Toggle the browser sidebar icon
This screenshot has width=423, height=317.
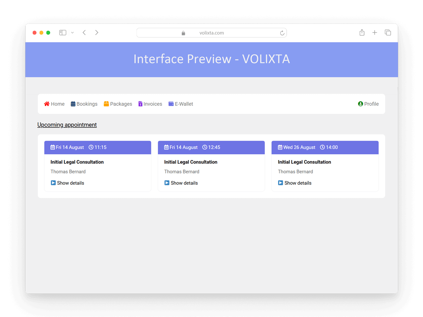tap(63, 33)
